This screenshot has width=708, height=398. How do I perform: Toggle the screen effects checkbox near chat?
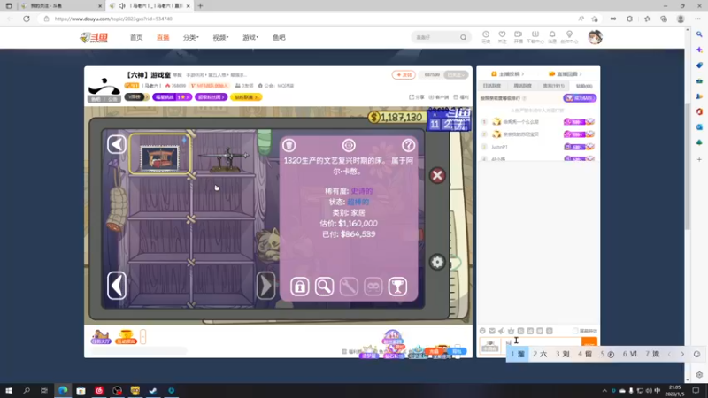point(575,331)
